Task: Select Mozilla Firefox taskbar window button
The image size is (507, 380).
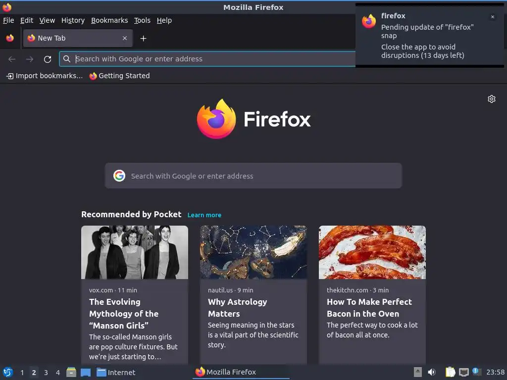Action: (241, 372)
